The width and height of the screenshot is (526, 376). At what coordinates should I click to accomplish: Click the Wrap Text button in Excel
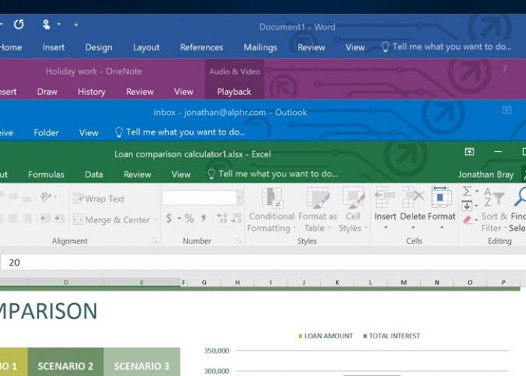click(x=99, y=199)
